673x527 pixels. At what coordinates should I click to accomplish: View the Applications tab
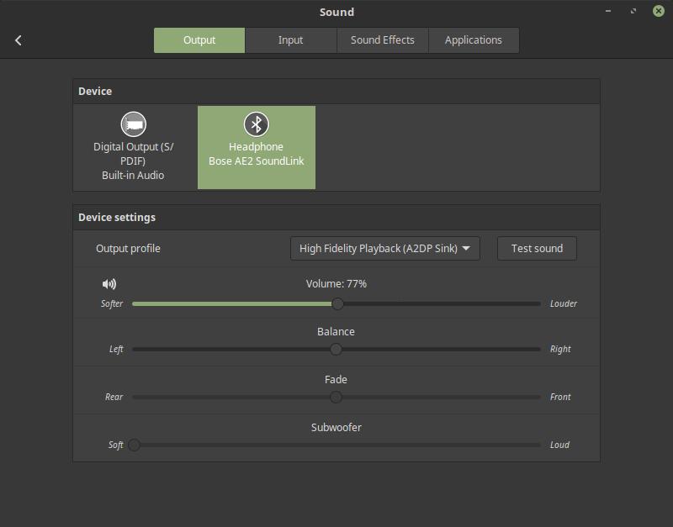474,40
